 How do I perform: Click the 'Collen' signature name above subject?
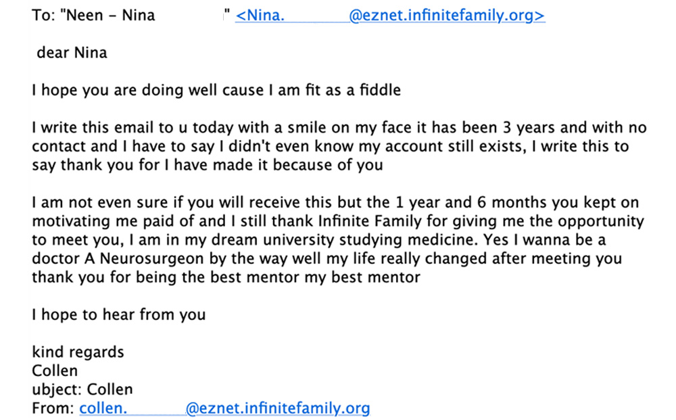tap(55, 371)
